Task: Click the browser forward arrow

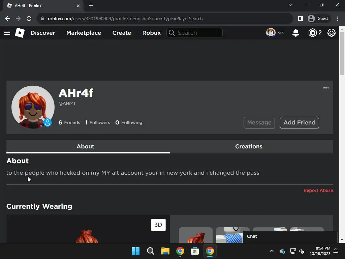Action: (18, 19)
